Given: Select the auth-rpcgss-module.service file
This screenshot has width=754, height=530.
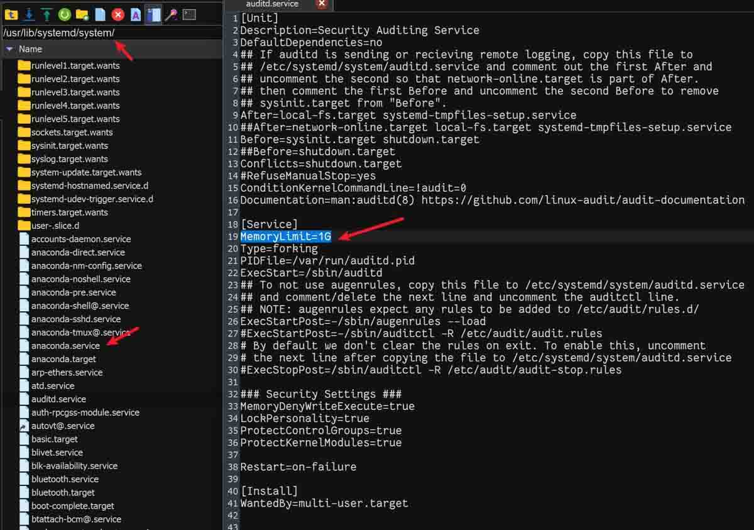Looking at the screenshot, I should click(x=79, y=412).
